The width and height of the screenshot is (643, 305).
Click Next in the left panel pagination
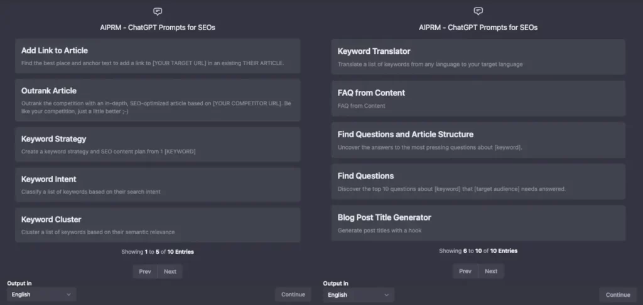click(x=170, y=271)
